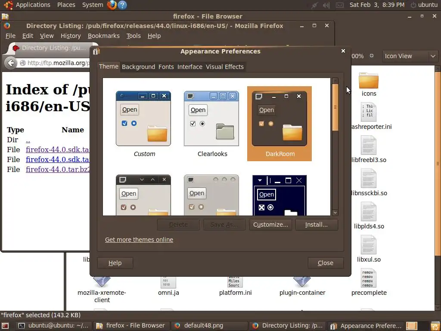Open Firefox Bookmarks menu
441x331 pixels.
103,36
